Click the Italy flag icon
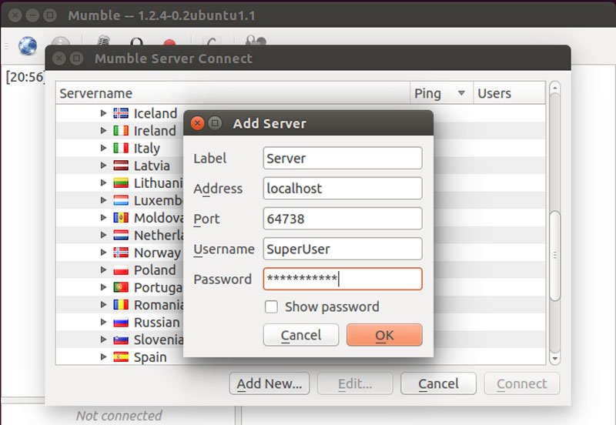The width and height of the screenshot is (616, 425). point(121,148)
